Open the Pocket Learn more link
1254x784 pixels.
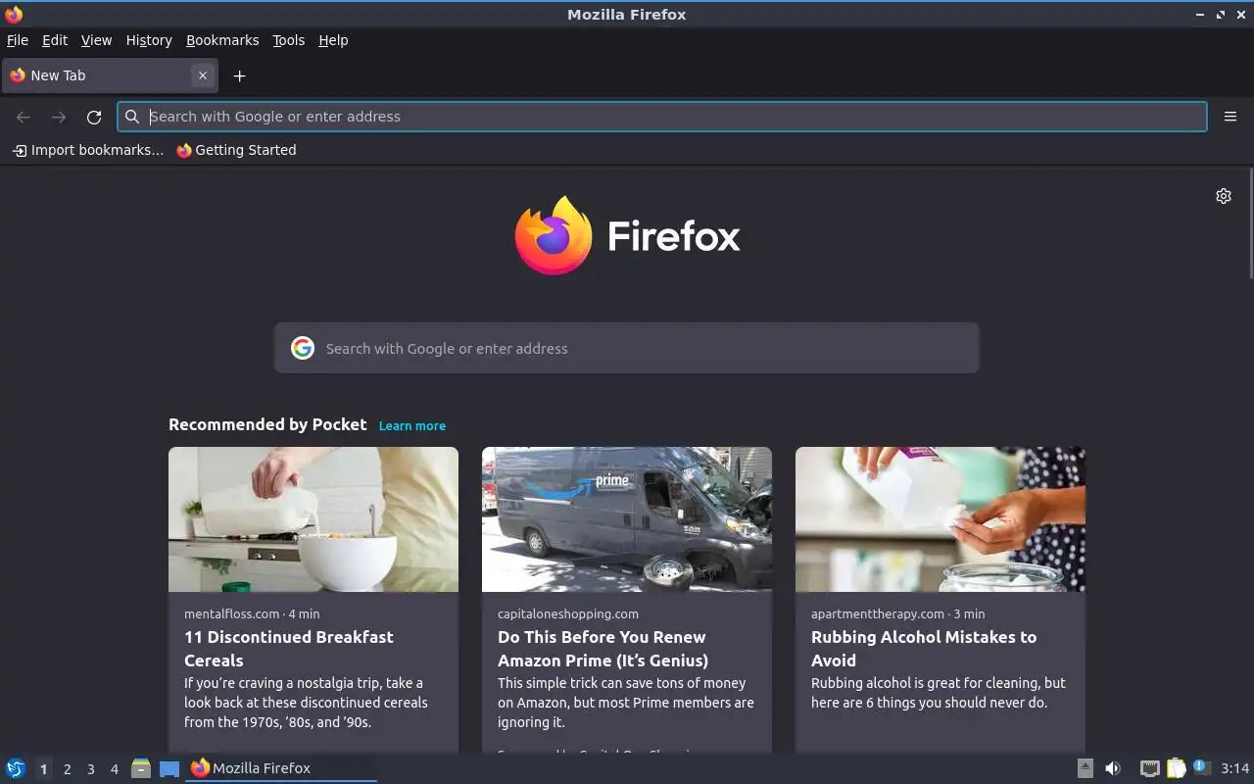pos(412,425)
